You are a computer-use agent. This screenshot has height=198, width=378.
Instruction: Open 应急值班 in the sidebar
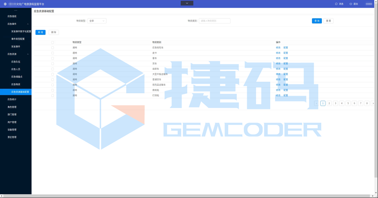coord(12,16)
